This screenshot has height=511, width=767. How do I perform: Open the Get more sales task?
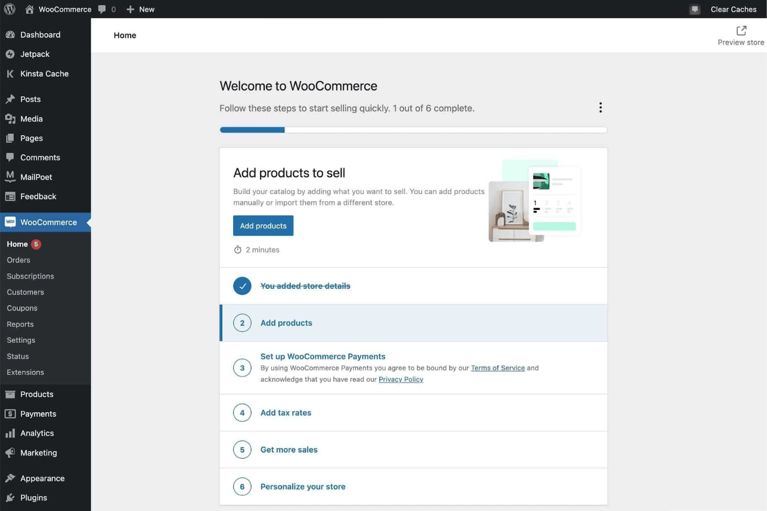414,449
